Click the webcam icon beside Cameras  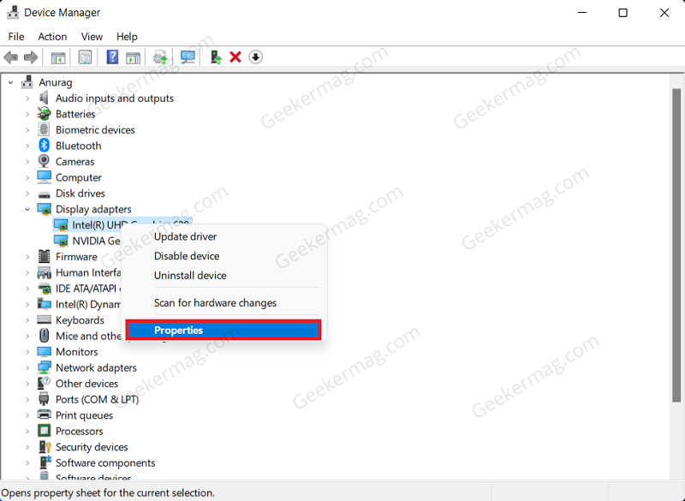click(x=44, y=161)
